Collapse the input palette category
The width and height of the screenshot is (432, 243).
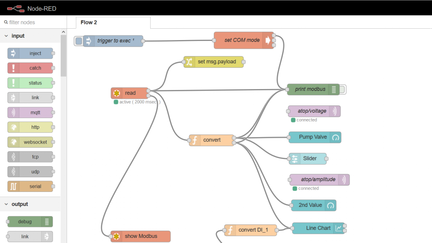tap(6, 36)
